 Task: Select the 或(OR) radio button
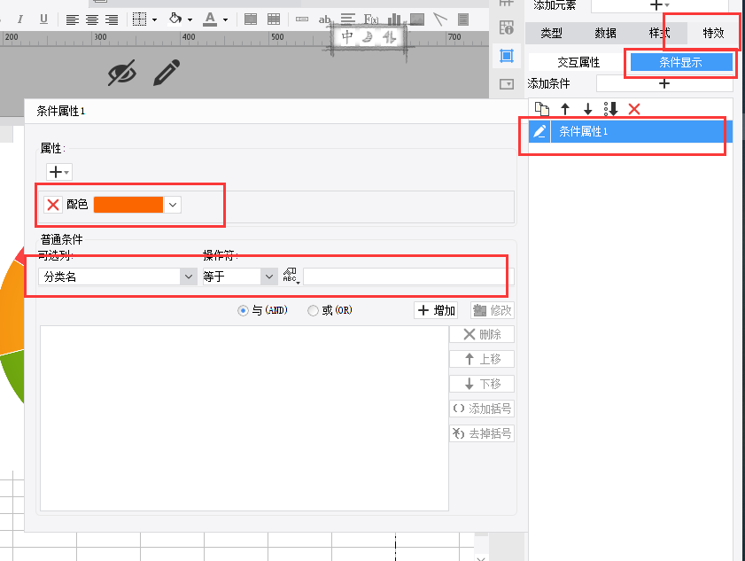313,311
